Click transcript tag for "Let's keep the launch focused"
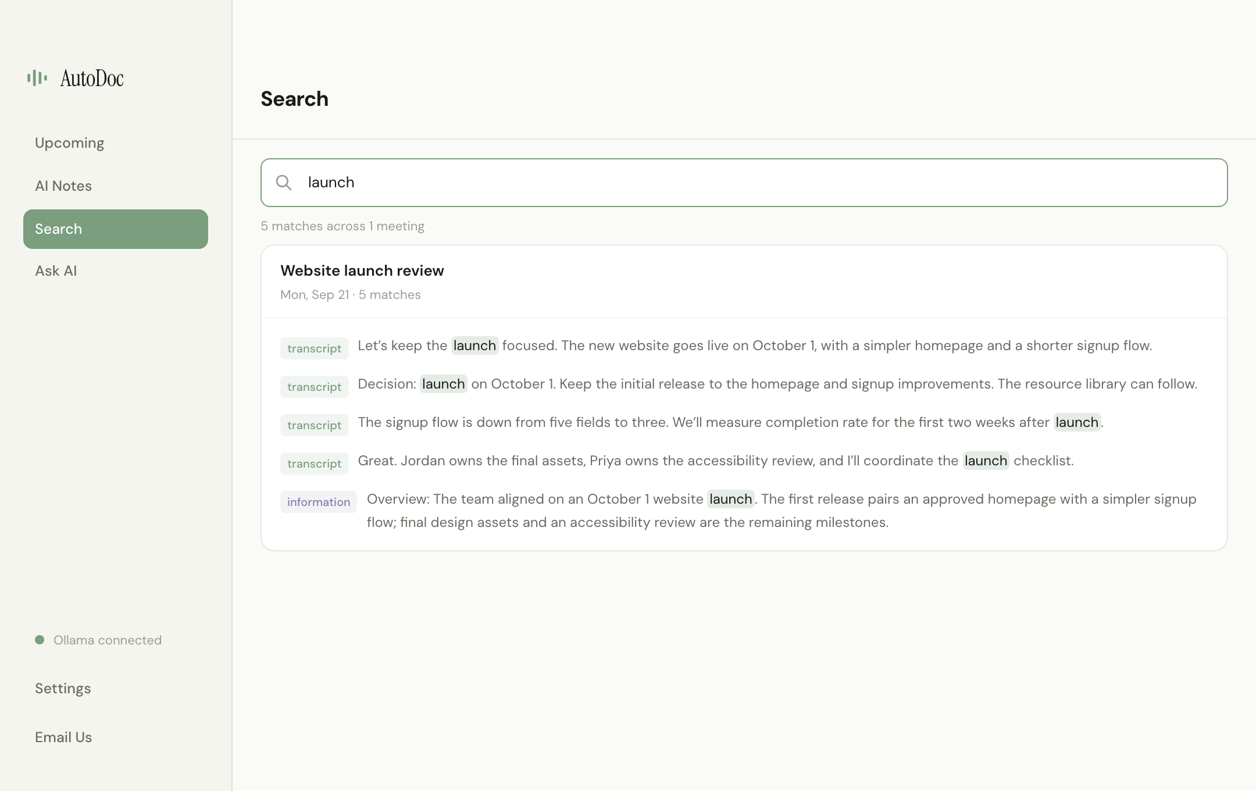Viewport: 1256px width, 791px height. (x=314, y=348)
